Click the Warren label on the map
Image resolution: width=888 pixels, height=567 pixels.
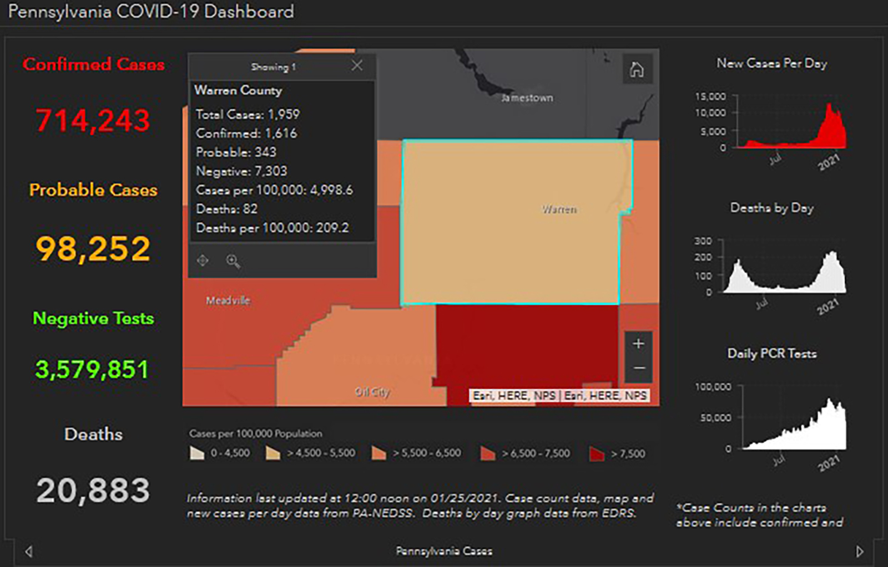pyautogui.click(x=559, y=210)
